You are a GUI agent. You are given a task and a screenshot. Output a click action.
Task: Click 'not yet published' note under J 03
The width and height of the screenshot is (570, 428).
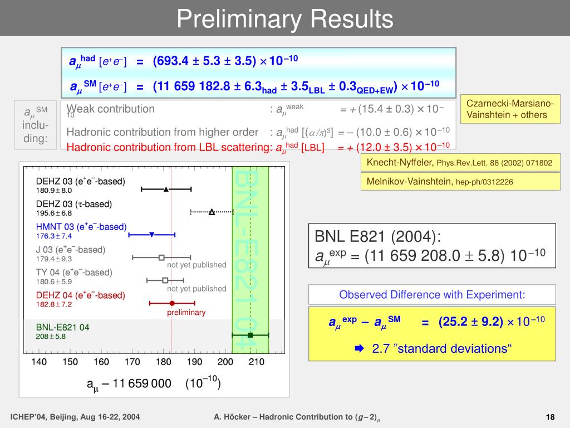click(196, 265)
